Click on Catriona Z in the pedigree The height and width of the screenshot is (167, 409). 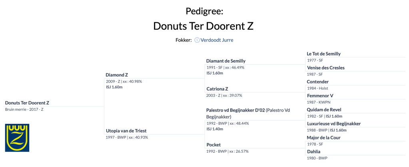pyautogui.click(x=217, y=89)
